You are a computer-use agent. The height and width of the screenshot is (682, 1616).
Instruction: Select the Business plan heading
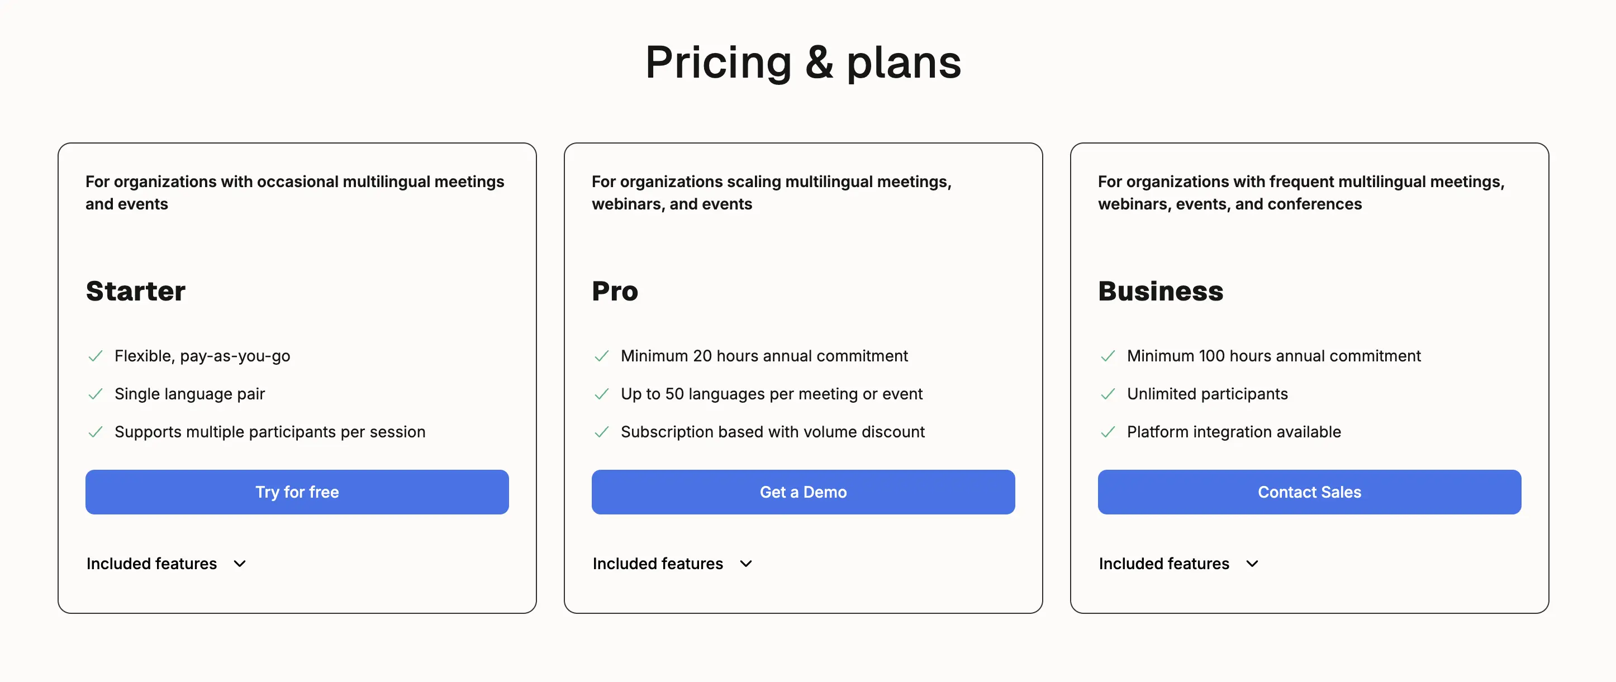coord(1160,290)
